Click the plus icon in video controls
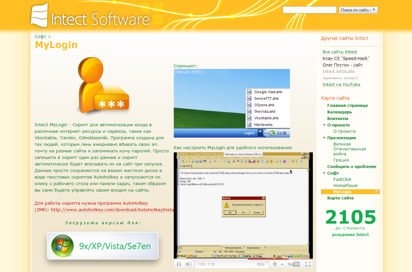This screenshot has height=272, width=412. [x=275, y=264]
